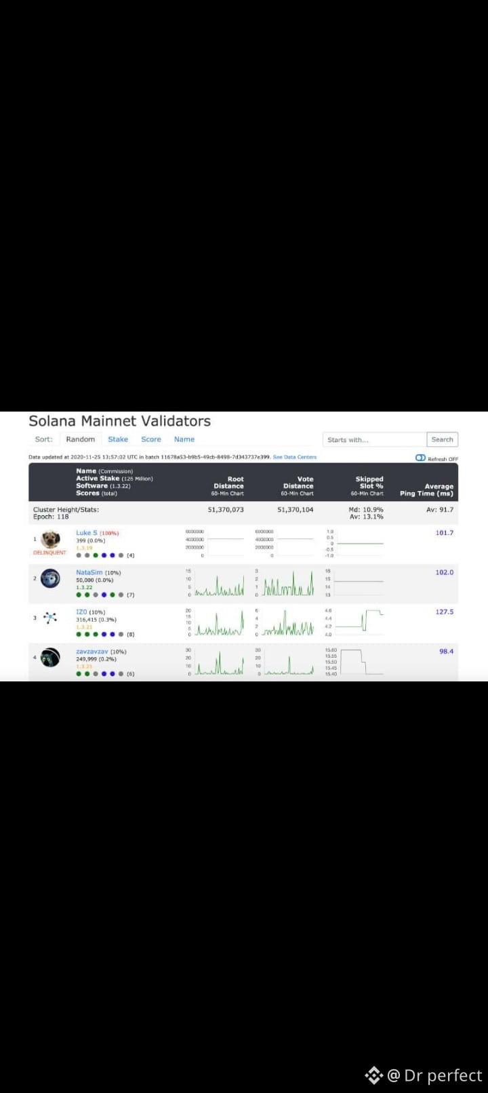Click NataSim root distance chart
This screenshot has height=1093, width=488.
click(x=216, y=583)
